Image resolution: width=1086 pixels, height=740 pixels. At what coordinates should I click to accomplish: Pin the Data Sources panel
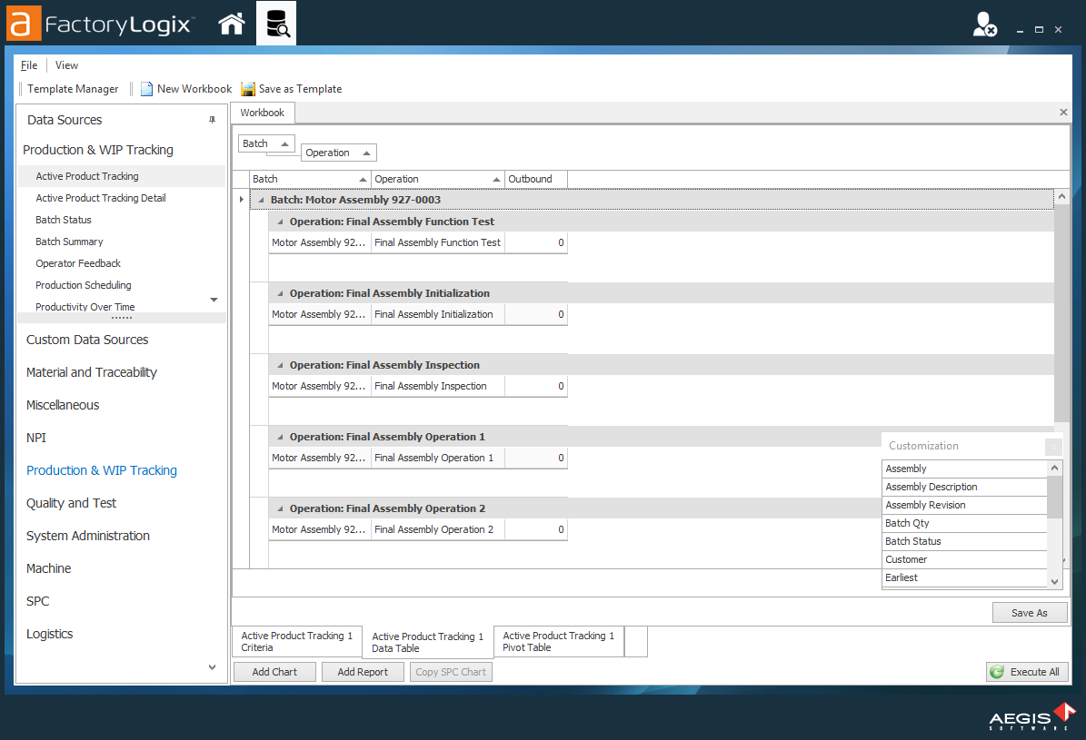click(x=213, y=120)
